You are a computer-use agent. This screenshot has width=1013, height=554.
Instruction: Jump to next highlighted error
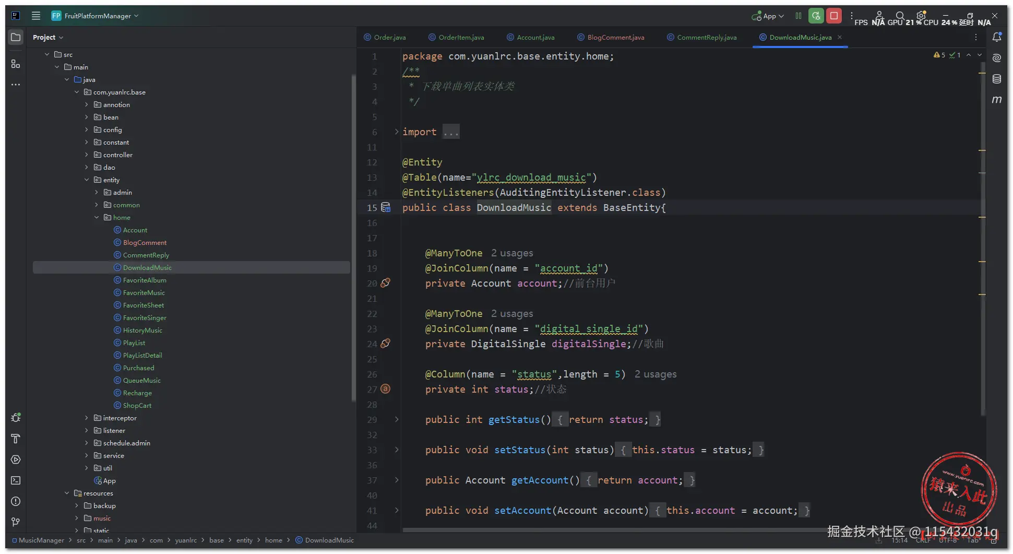click(x=980, y=55)
